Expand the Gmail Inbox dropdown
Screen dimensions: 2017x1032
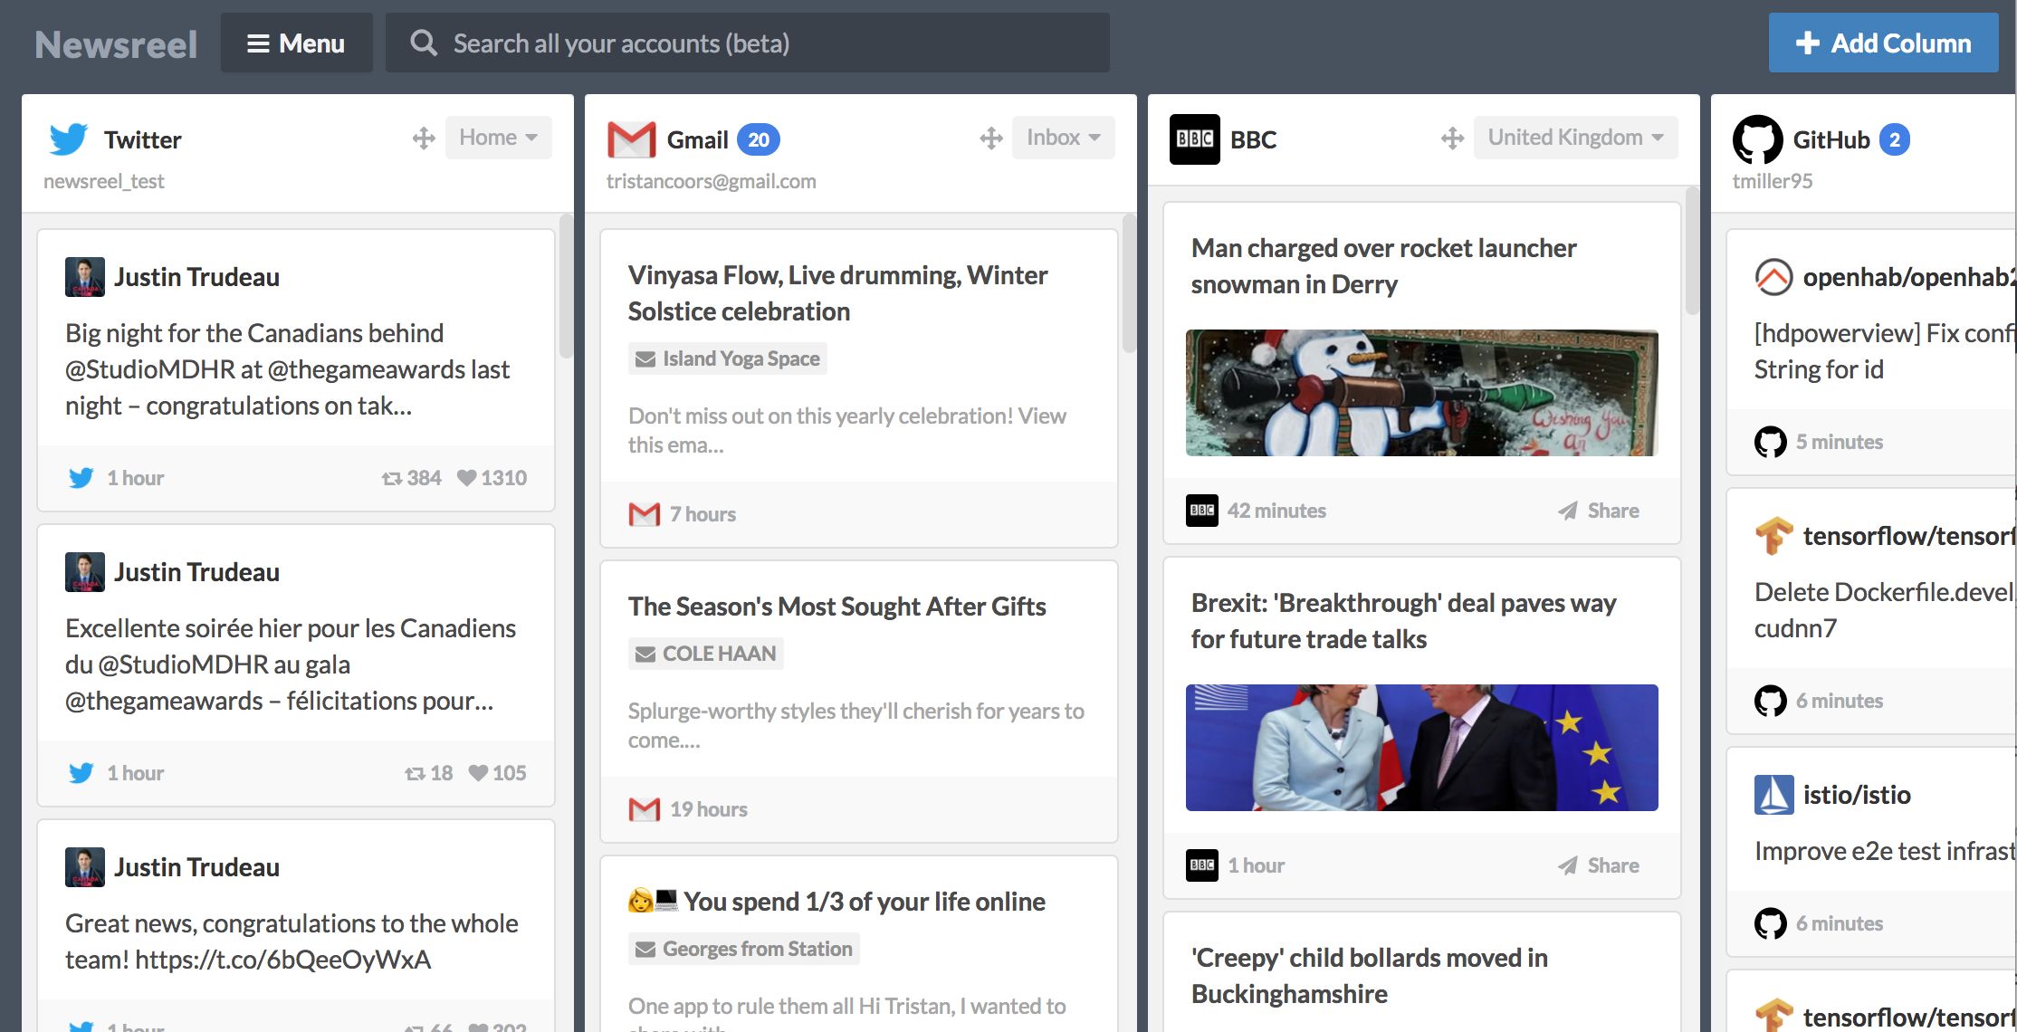[x=1063, y=138]
